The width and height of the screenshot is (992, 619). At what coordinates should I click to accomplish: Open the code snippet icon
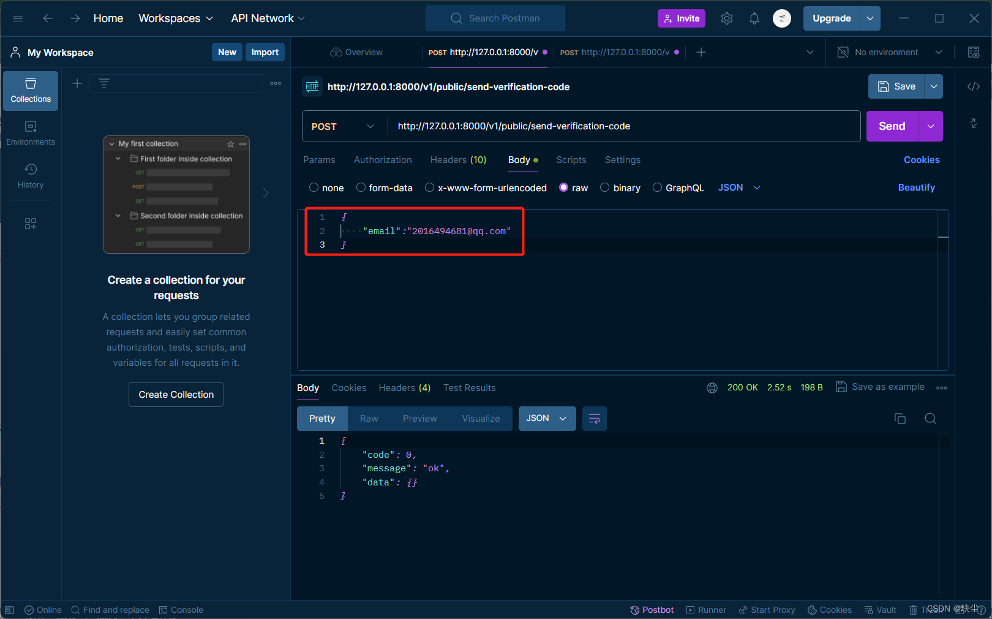(x=974, y=86)
